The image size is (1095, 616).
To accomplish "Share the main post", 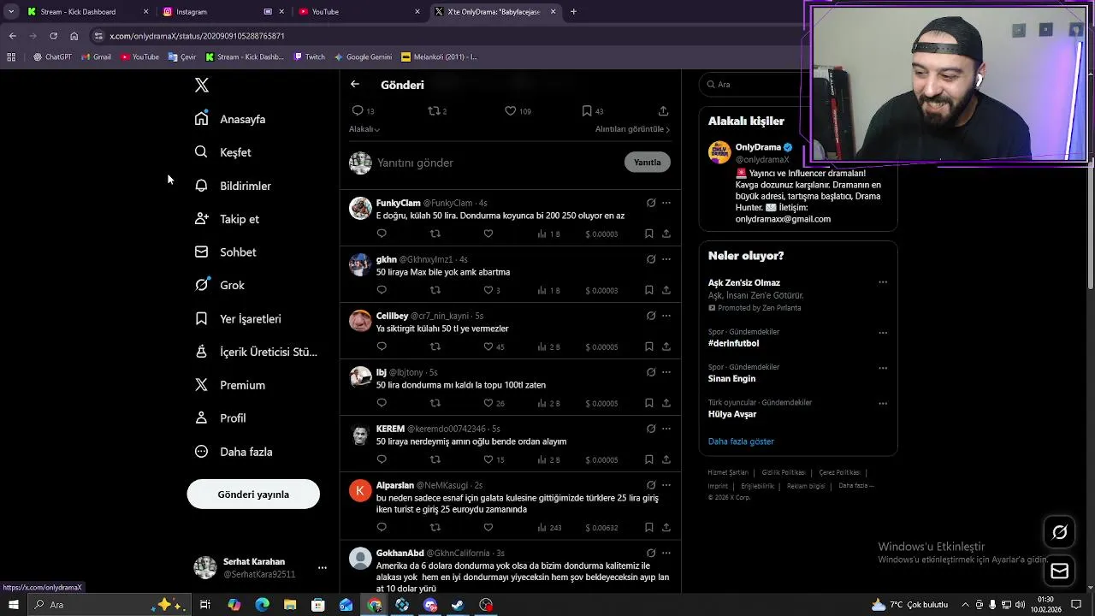I will [x=663, y=111].
